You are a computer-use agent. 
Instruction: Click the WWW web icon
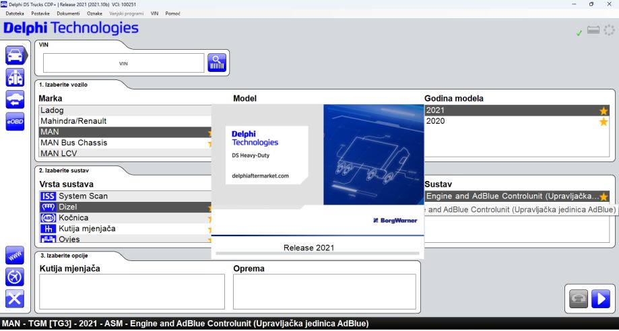(14, 256)
